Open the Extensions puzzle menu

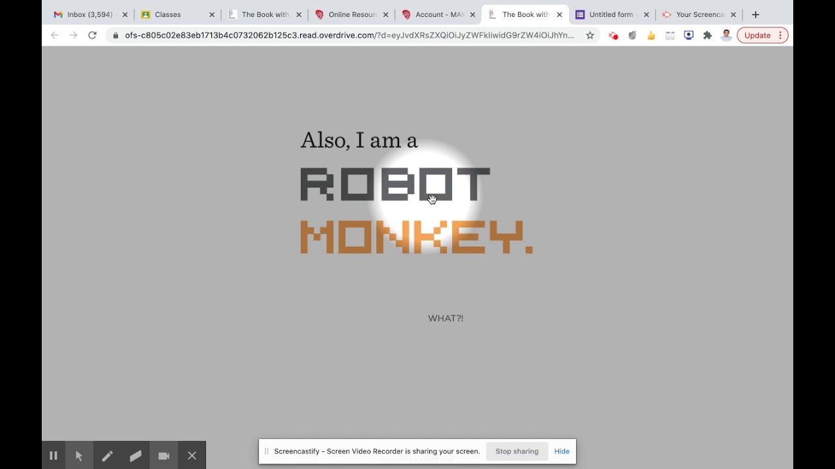[707, 35]
